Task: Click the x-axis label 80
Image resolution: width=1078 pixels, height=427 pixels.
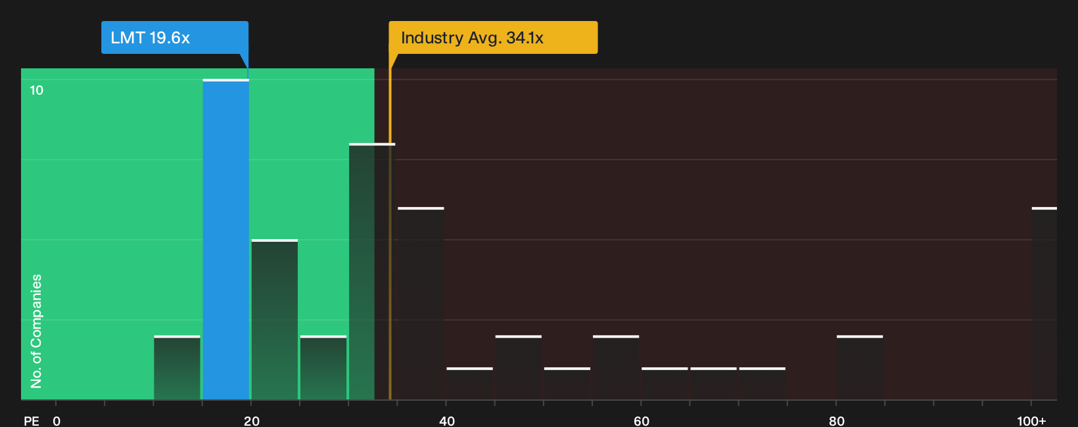Action: (x=837, y=420)
